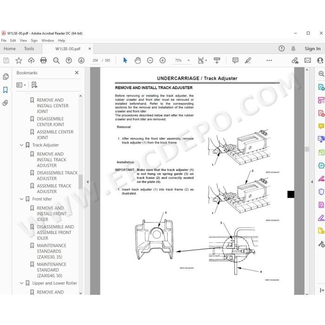Open ASSEMBLE TRACK ADJUSTER bookmark
This screenshot has height=325, width=325.
[54, 188]
